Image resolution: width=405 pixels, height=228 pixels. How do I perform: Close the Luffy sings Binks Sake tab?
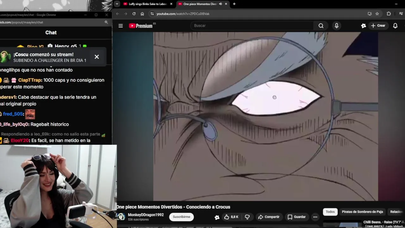[171, 4]
